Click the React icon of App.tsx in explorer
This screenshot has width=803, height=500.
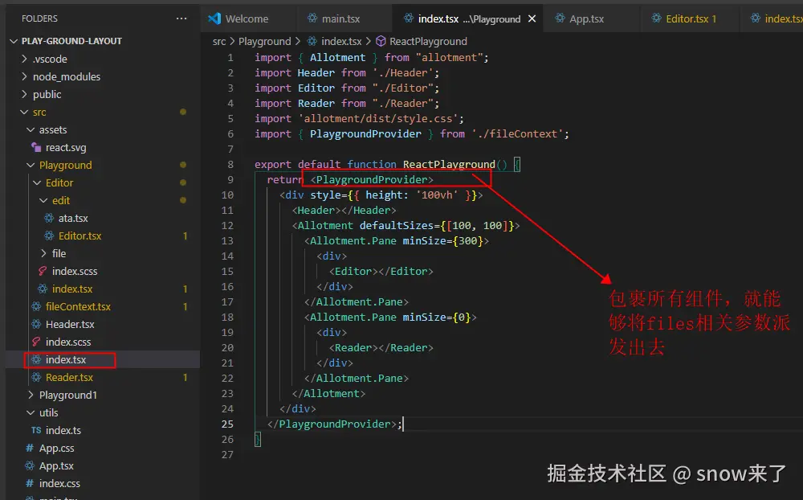click(x=30, y=465)
